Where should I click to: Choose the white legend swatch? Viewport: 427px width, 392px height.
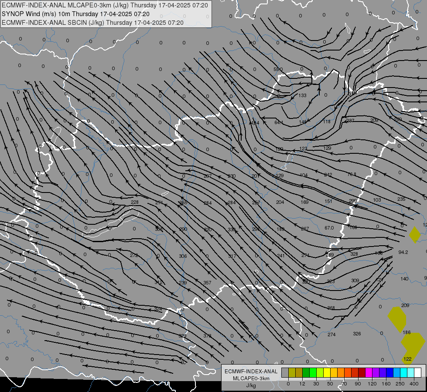(x=418, y=372)
